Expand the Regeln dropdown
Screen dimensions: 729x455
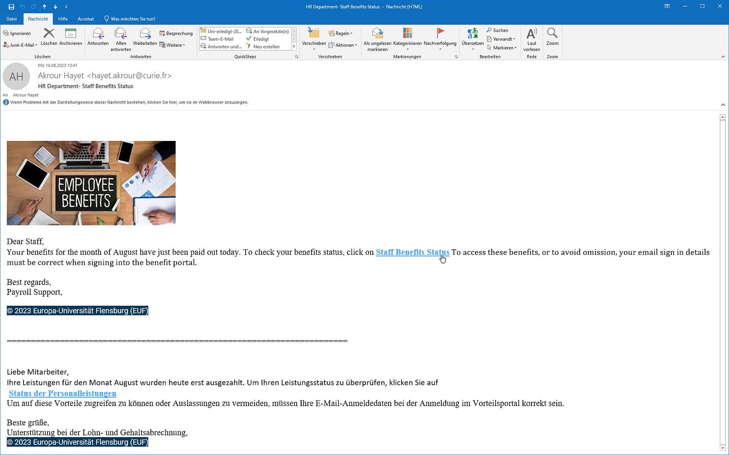(x=341, y=33)
